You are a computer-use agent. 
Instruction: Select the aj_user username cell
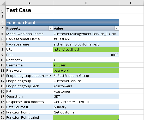pos(86,65)
